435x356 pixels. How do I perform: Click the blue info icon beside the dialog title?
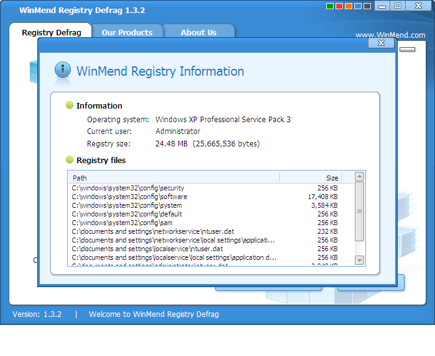pos(63,70)
